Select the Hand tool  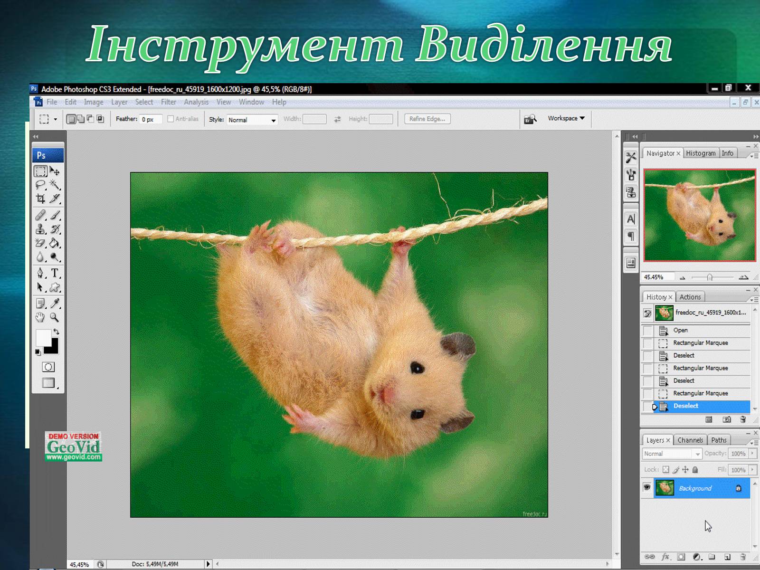click(x=41, y=317)
